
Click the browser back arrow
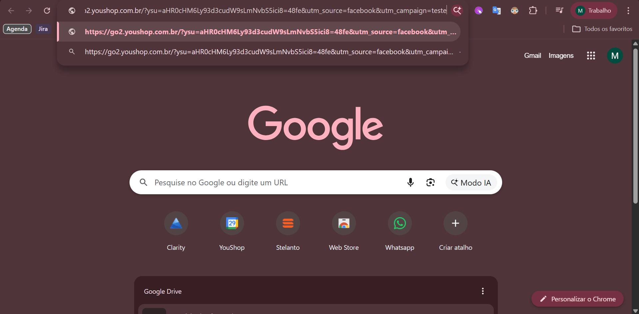tap(11, 11)
